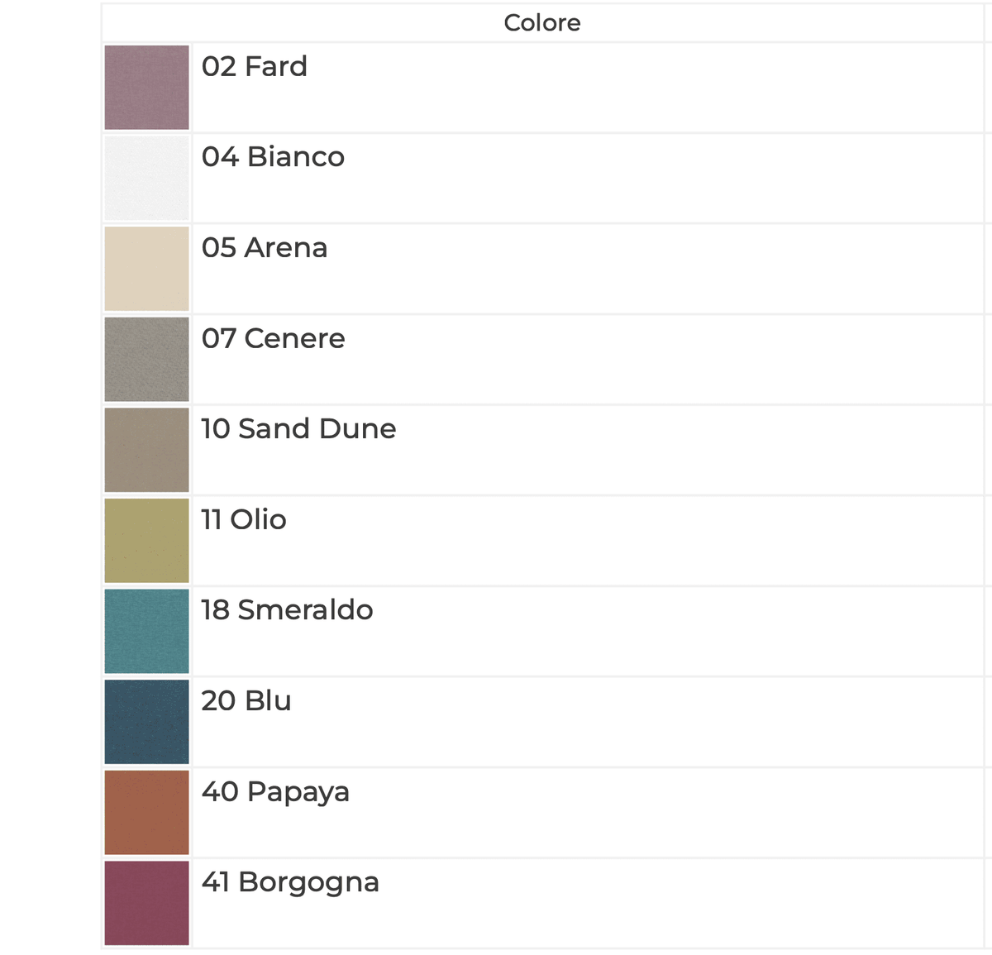Click the 40 Papaya orange swatch

coord(146,812)
